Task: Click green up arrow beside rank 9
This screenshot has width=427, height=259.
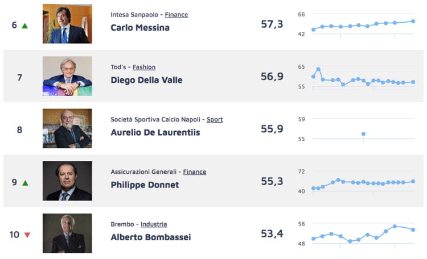Action: (25, 183)
